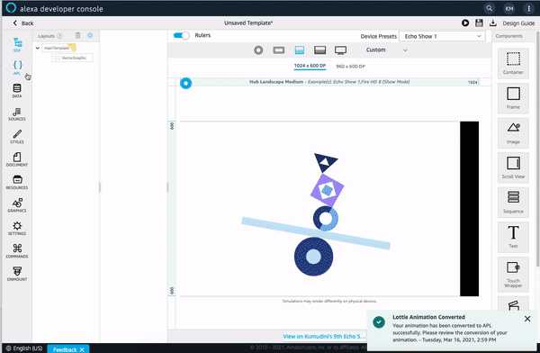
Task: Open the DOCUMENT section
Action: (17, 159)
